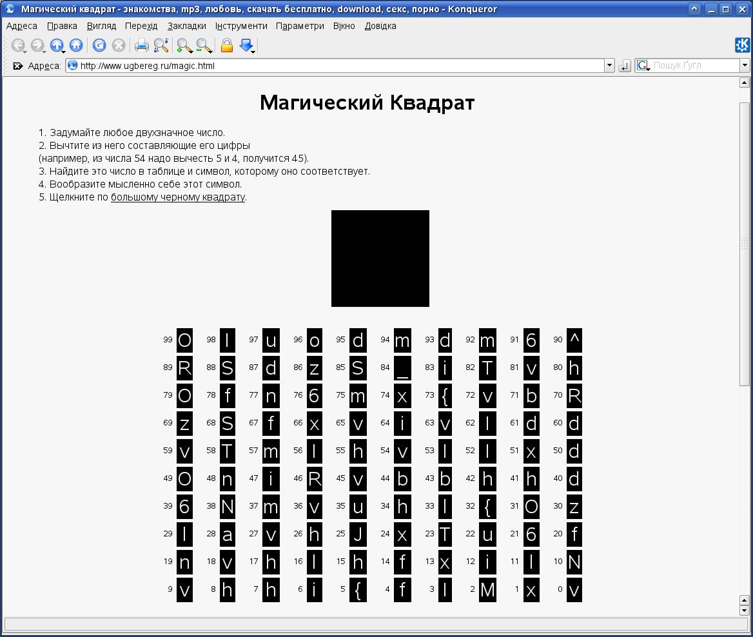Screen dimensions: 753x637
Task: Open the Закладки menu
Action: pyautogui.click(x=187, y=26)
